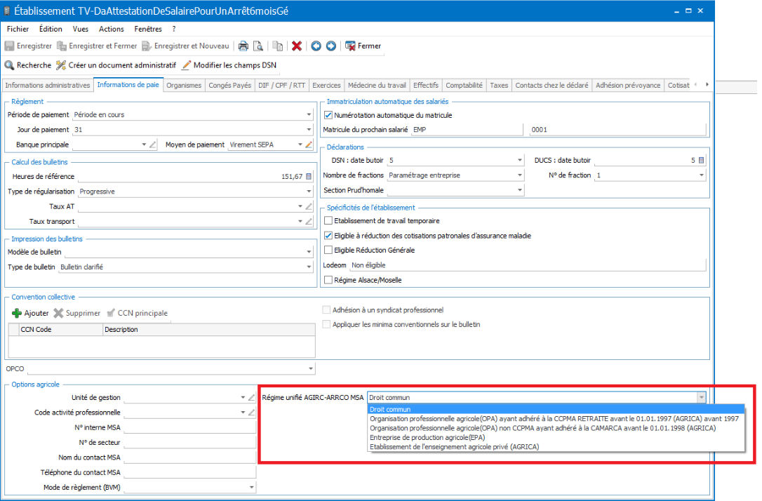The image size is (762, 501).
Task: Uncheck Eligible à réduction des cotisations patronales
Action: 328,236
